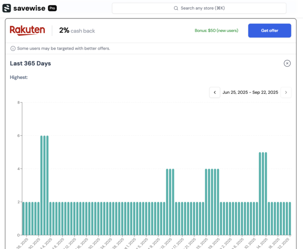Click the first bar on the chart's left edge
Viewport: 303px width, 249px height.
23,218
